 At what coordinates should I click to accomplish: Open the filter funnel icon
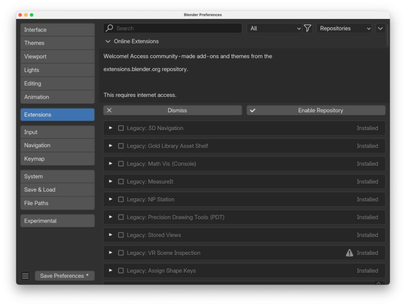pos(307,28)
